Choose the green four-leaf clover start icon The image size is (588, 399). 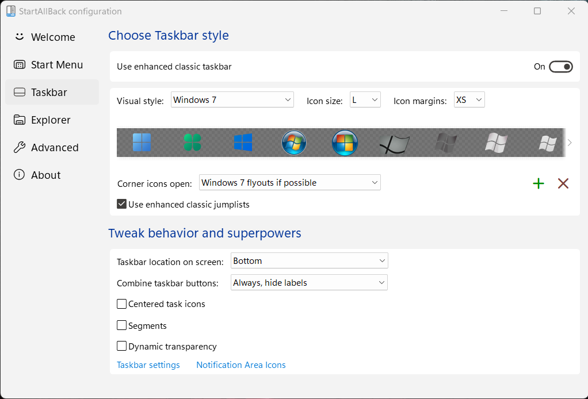pyautogui.click(x=192, y=143)
